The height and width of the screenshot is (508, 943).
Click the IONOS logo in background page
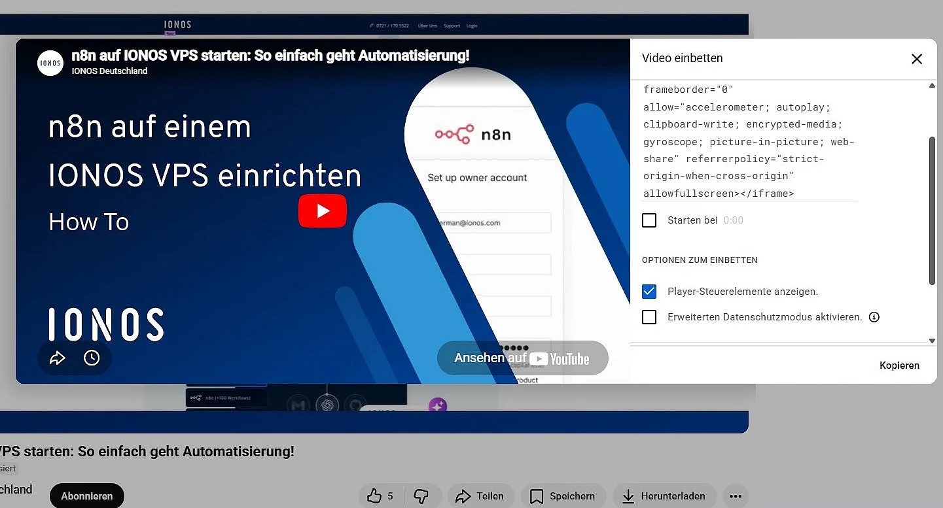(x=177, y=25)
